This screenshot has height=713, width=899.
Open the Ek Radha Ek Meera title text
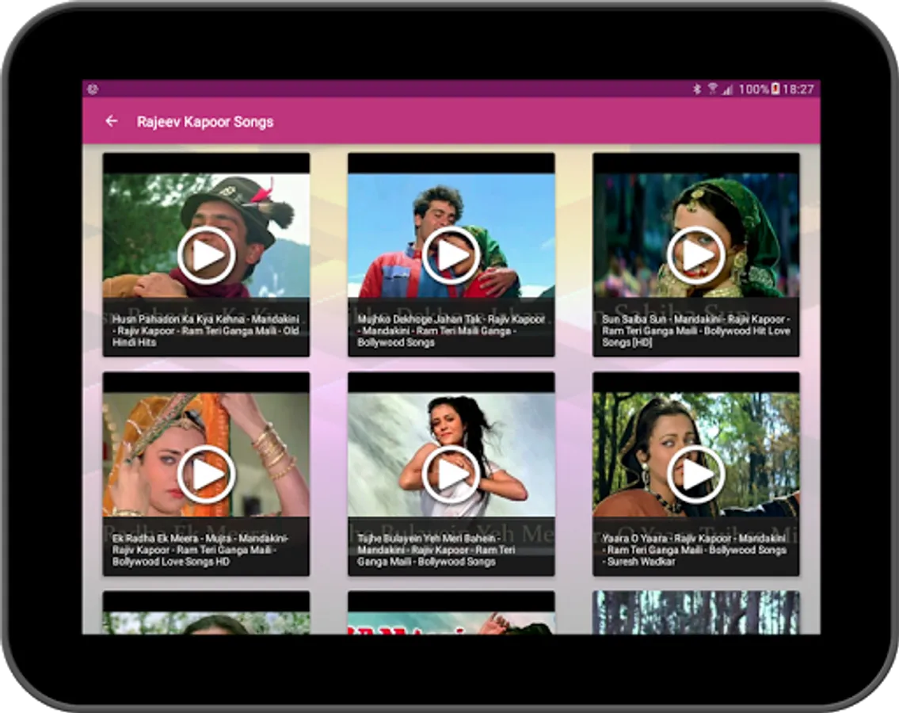tap(200, 550)
